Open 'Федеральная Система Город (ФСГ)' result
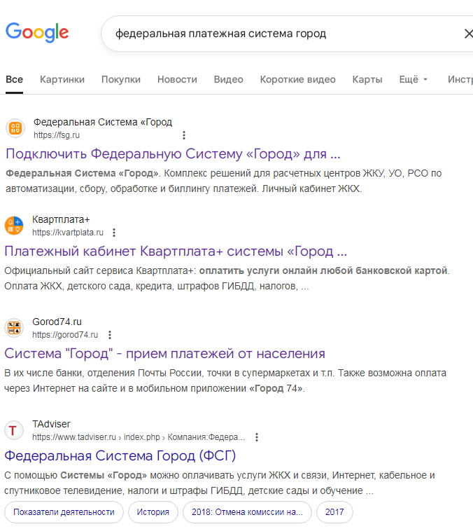 click(x=120, y=455)
